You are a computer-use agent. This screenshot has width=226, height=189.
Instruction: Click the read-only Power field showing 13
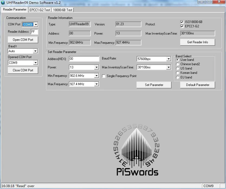click(128, 33)
